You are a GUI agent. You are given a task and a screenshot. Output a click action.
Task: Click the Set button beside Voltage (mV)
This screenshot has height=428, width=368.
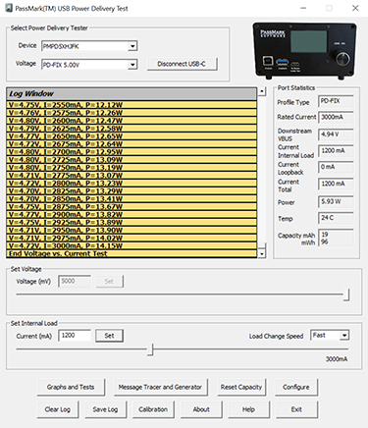(109, 282)
